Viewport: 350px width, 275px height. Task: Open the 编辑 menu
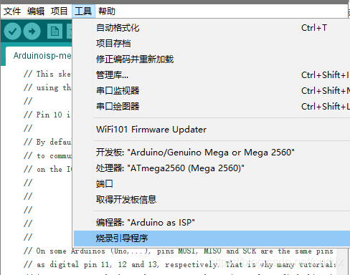(x=36, y=11)
